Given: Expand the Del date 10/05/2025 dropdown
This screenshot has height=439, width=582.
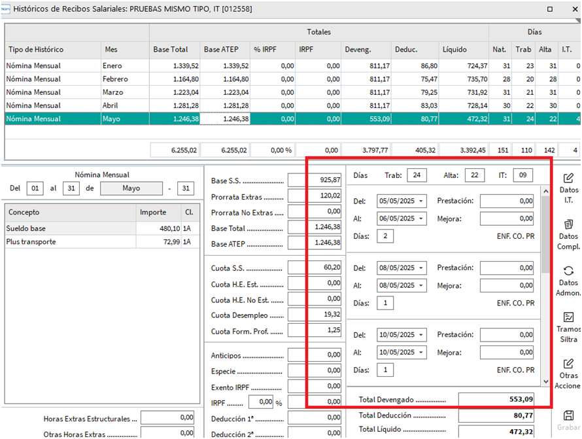Looking at the screenshot, I should click(420, 335).
